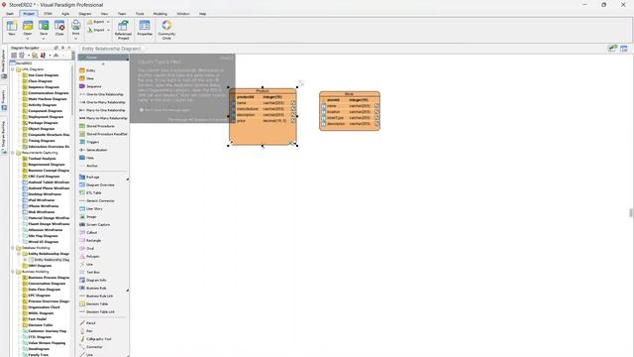Click the Save project icon

(44, 27)
